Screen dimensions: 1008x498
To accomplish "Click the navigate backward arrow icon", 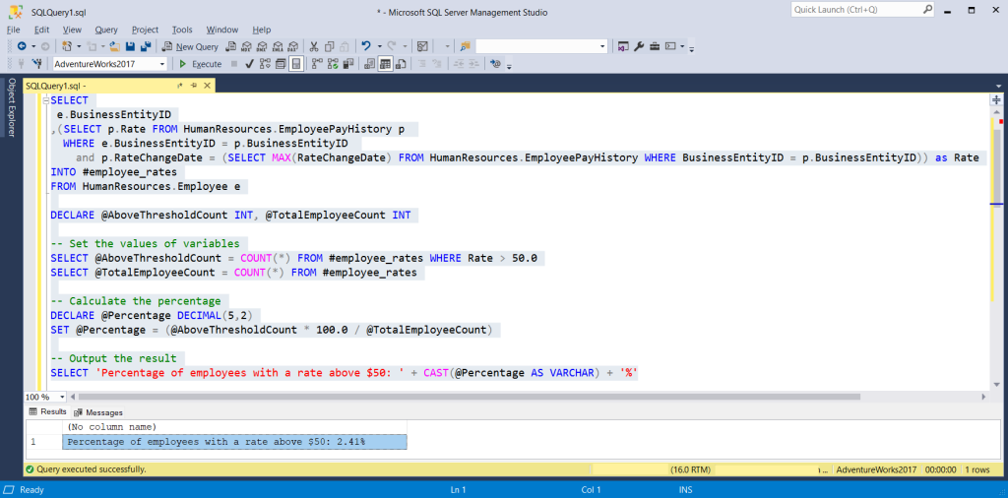I will tap(22, 46).
